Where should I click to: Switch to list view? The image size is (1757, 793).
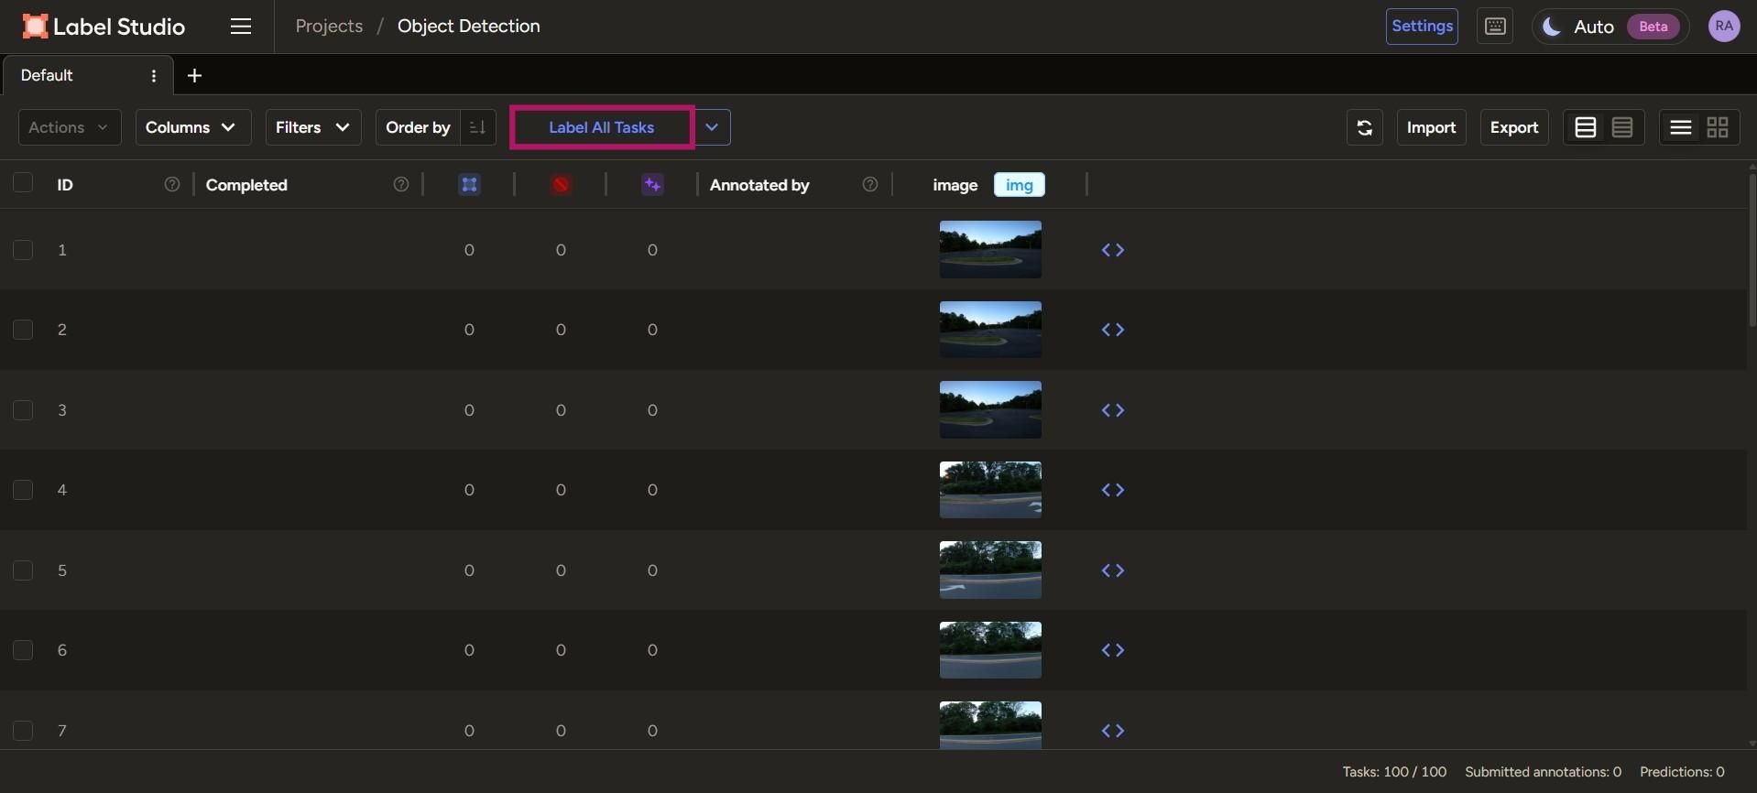(1681, 127)
